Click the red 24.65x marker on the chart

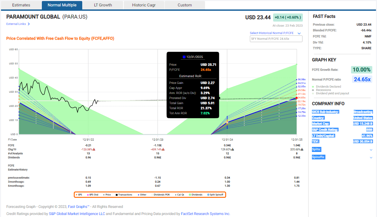[297, 98]
